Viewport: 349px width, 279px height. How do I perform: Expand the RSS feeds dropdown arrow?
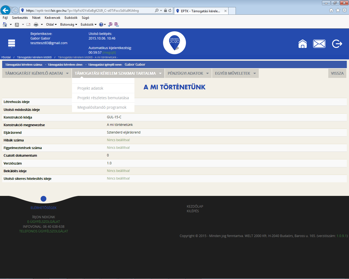[23, 25]
